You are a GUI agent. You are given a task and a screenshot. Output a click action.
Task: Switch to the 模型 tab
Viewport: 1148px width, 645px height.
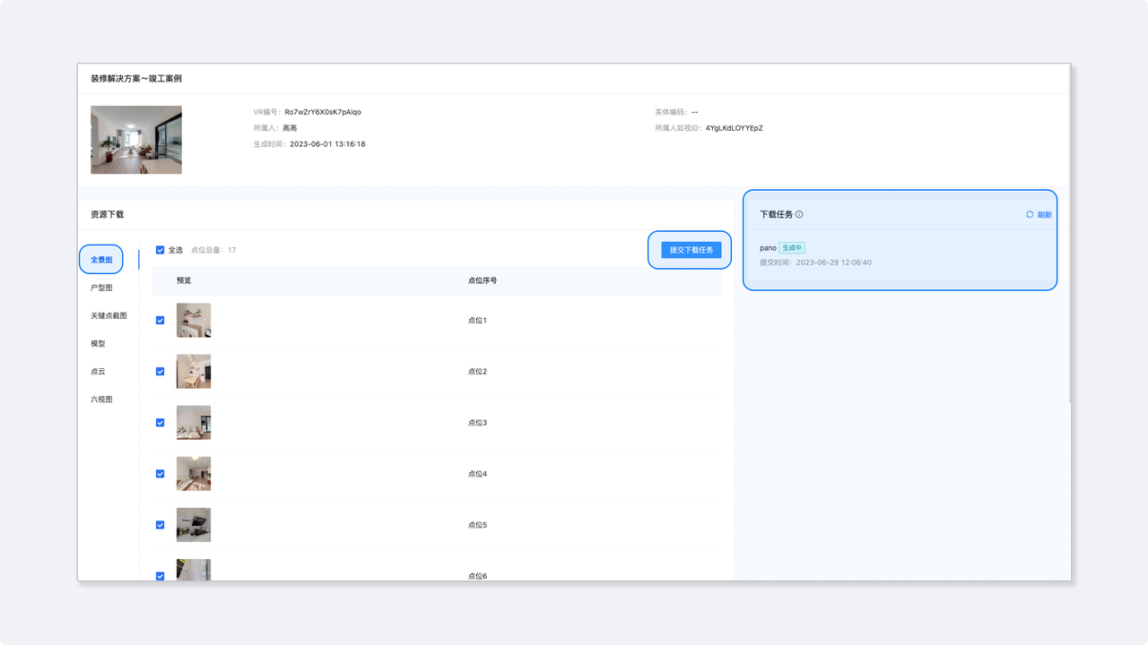[x=98, y=343]
